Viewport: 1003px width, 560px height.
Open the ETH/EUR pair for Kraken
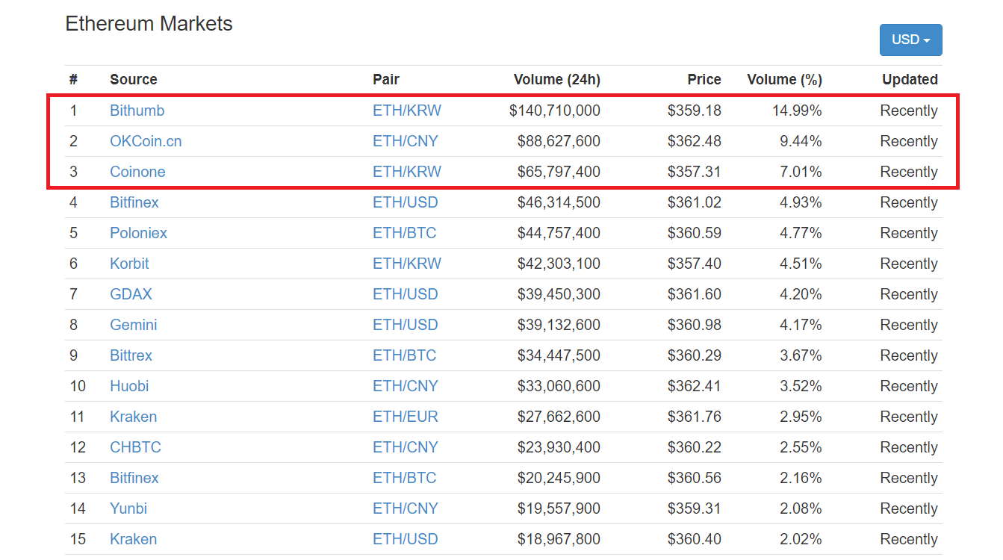pos(405,417)
